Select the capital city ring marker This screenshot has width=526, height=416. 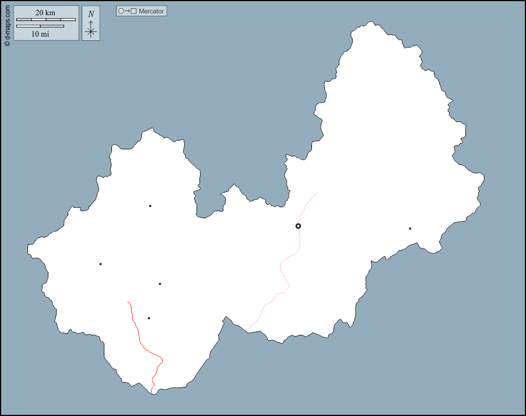click(298, 226)
